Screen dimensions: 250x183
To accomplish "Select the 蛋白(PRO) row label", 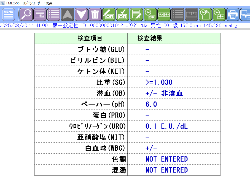I will tap(109, 115).
